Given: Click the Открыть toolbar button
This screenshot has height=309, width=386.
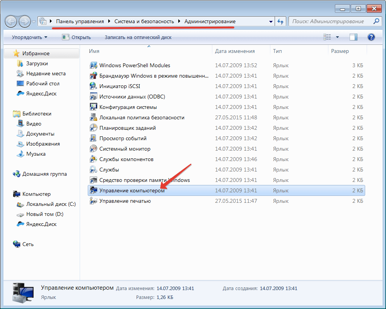Looking at the screenshot, I should (x=77, y=37).
